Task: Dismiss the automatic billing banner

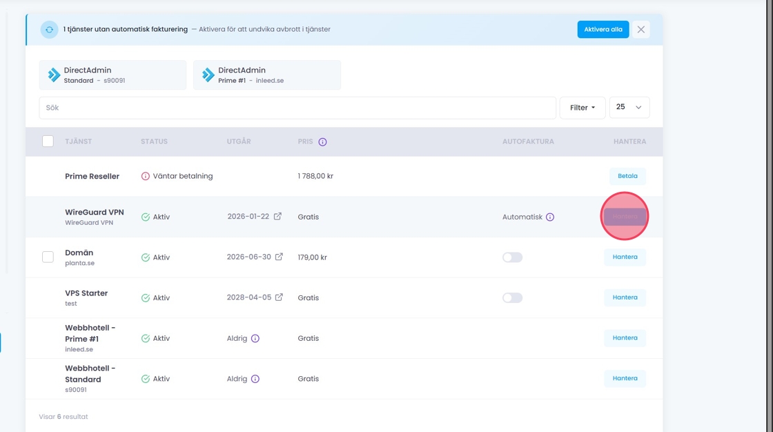Action: tap(640, 30)
